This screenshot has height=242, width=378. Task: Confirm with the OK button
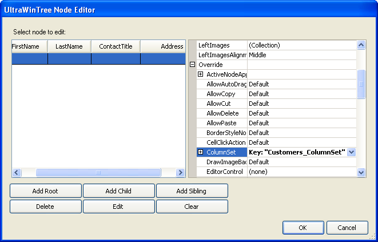(x=303, y=228)
